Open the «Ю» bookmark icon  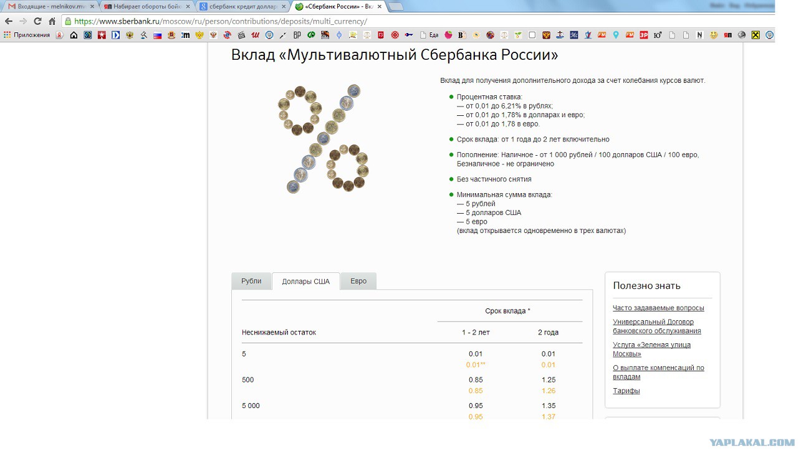point(658,35)
